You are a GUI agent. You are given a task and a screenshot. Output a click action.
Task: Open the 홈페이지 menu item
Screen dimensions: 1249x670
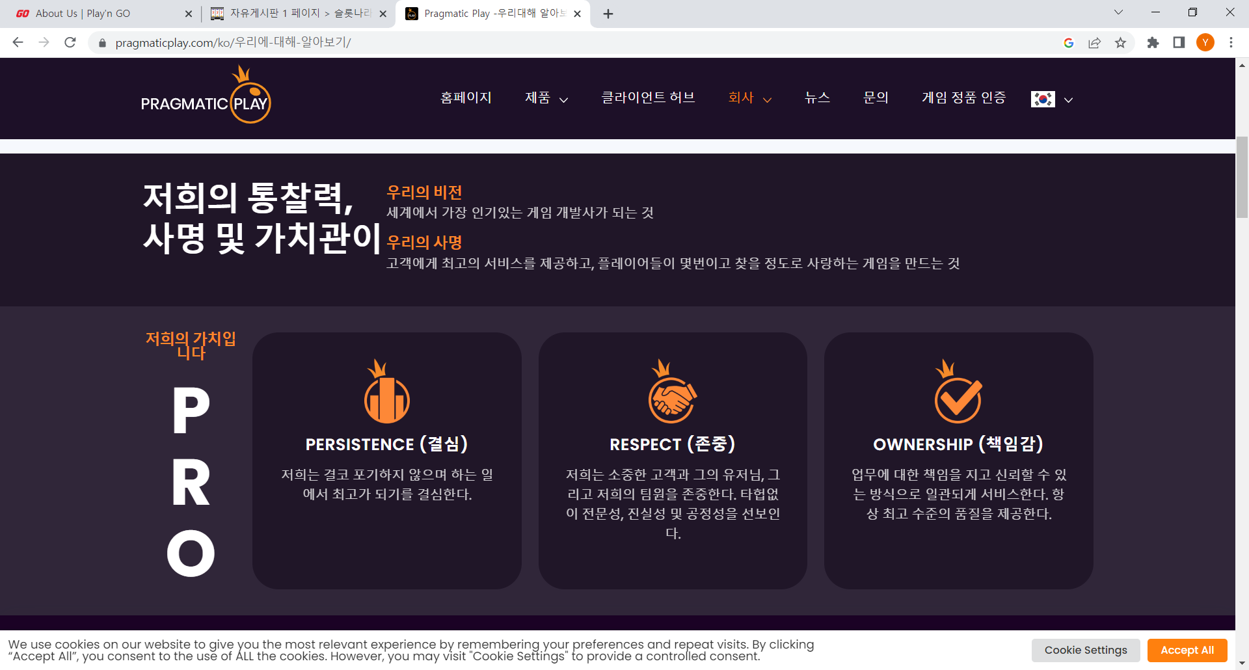466,98
